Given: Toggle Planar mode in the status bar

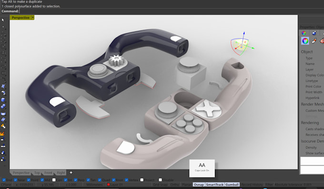Looking at the screenshot, I should point(187,185).
